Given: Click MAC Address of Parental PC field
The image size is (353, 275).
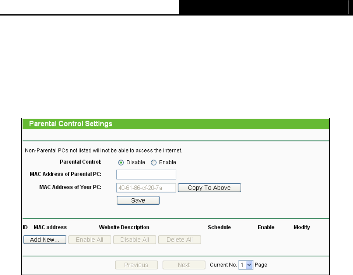Looking at the screenshot, I should 146,175.
